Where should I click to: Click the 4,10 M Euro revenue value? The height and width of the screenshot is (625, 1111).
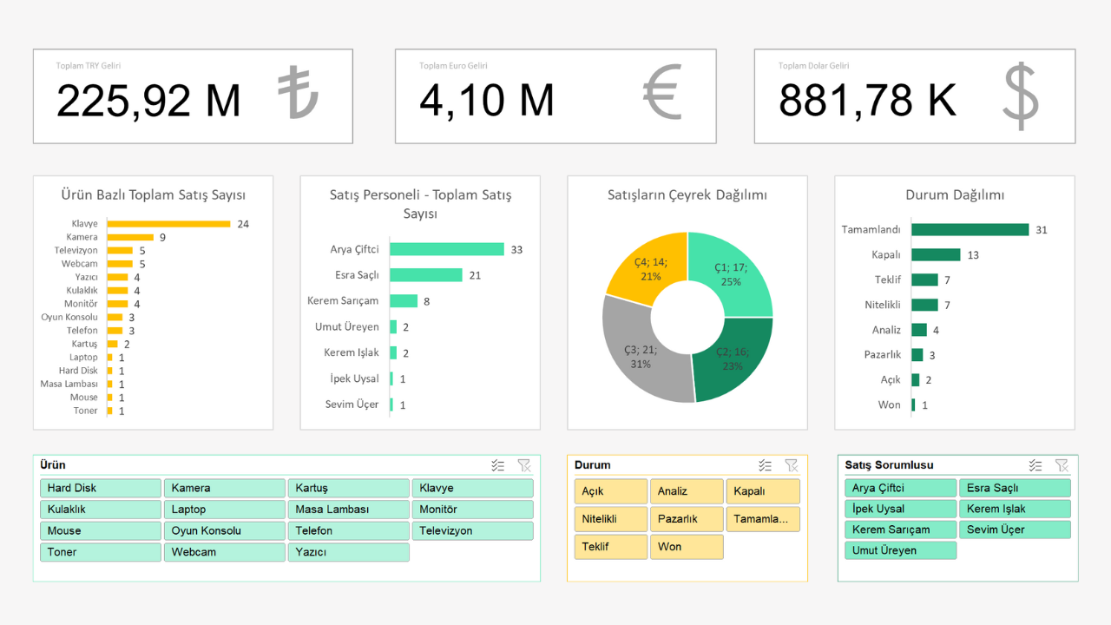click(487, 101)
